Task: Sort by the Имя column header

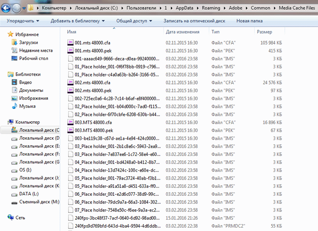Action: 72,32
